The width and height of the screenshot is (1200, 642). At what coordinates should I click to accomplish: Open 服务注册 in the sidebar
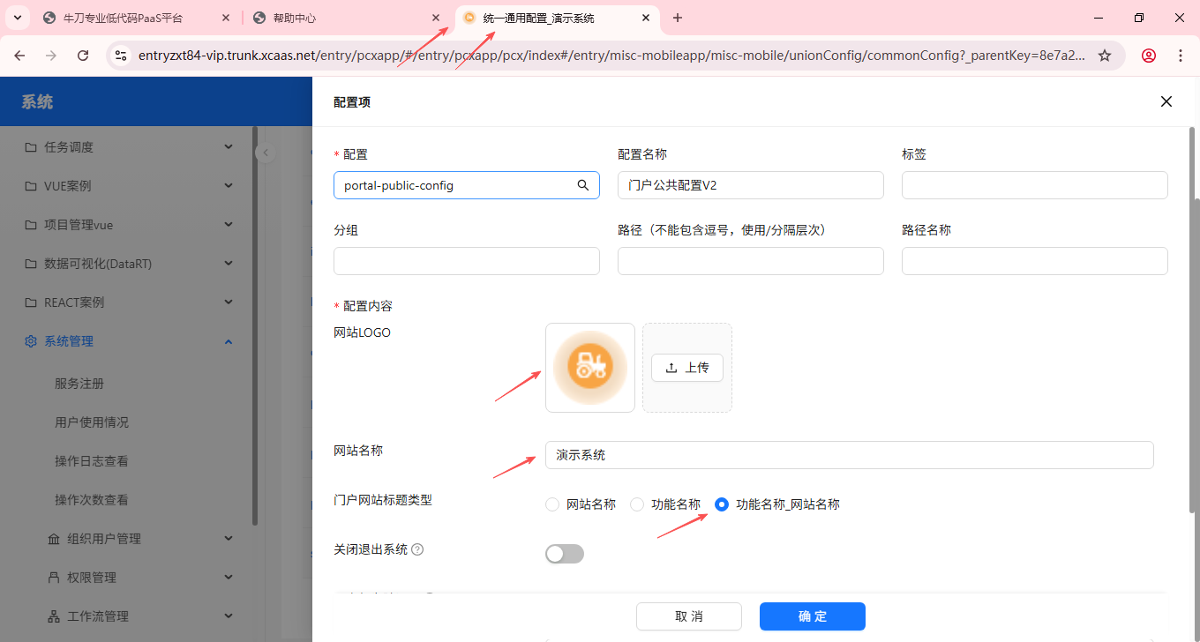[79, 384]
